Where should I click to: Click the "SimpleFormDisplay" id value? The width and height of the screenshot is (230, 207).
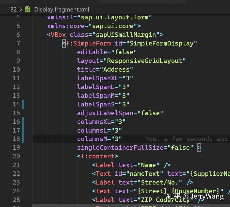(x=161, y=43)
